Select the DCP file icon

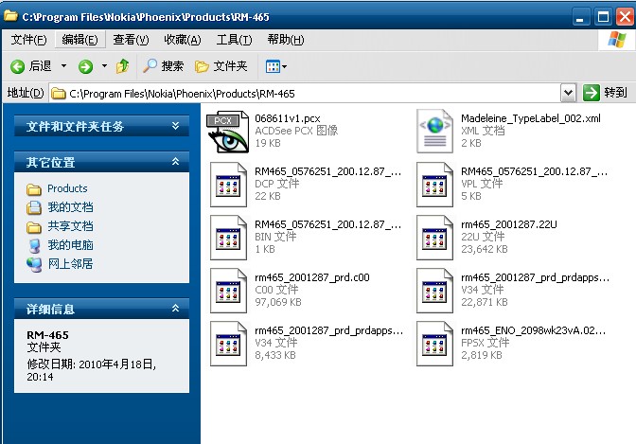228,185
